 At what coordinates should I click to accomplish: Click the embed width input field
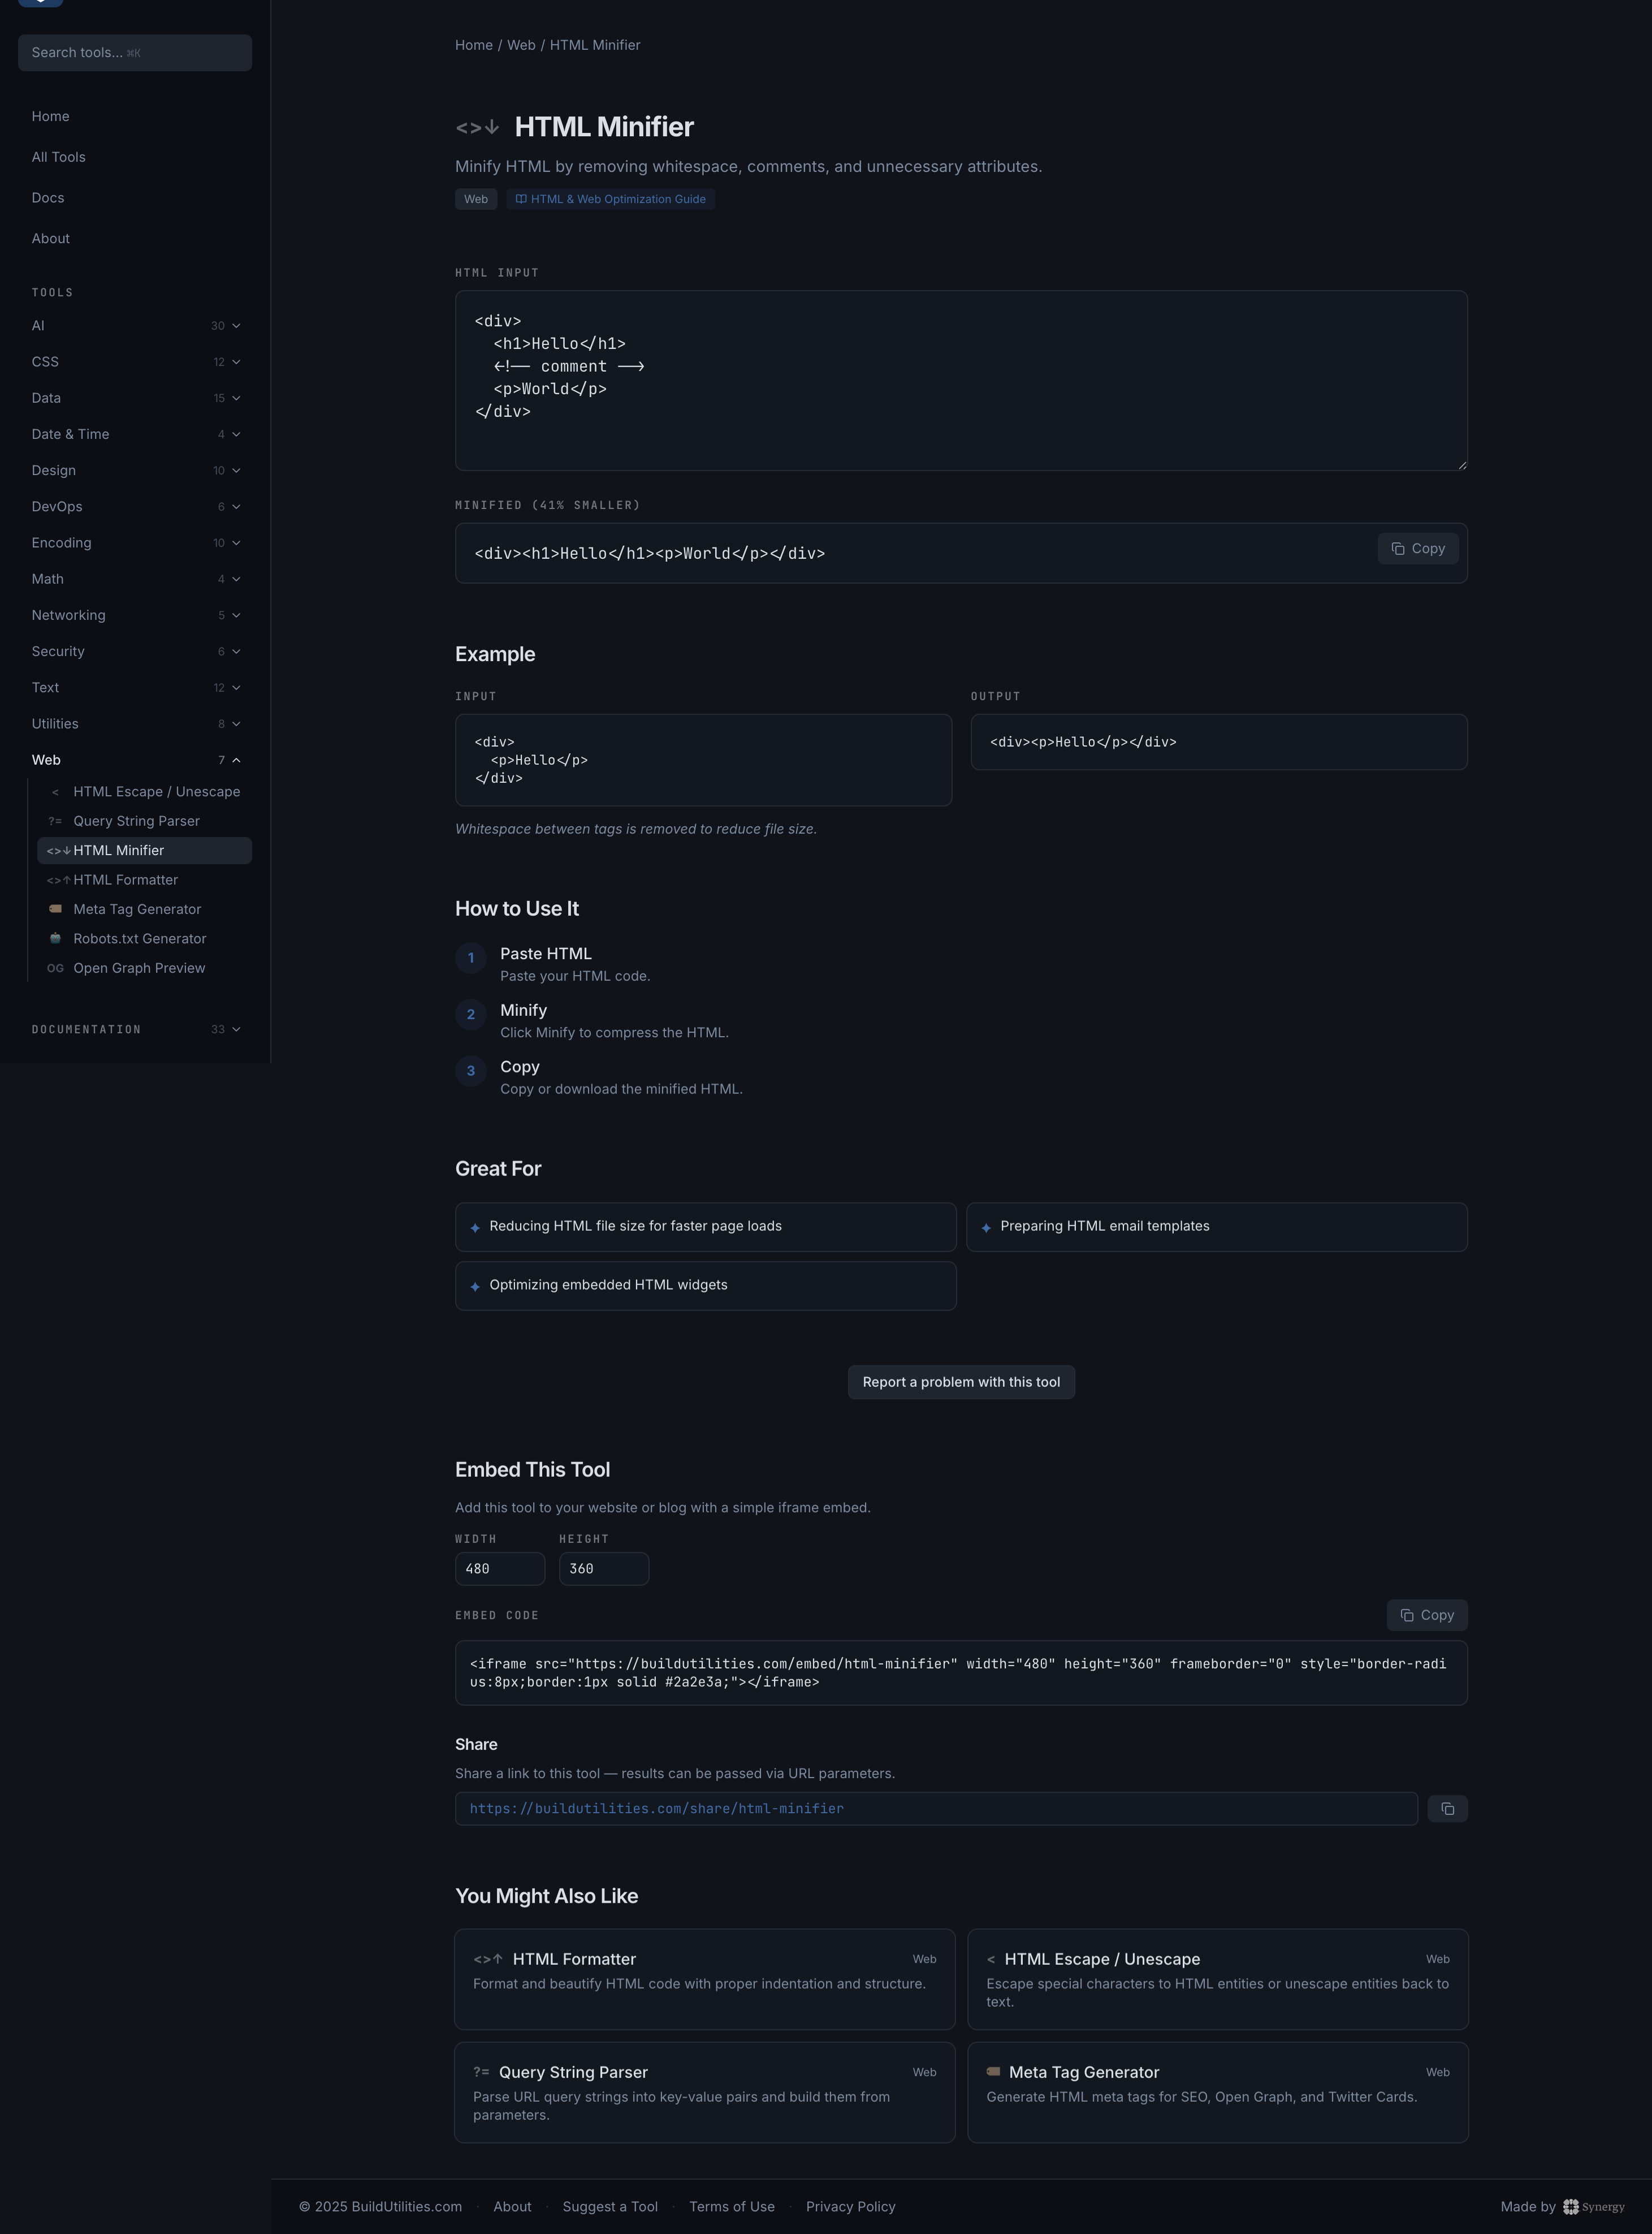point(500,1568)
